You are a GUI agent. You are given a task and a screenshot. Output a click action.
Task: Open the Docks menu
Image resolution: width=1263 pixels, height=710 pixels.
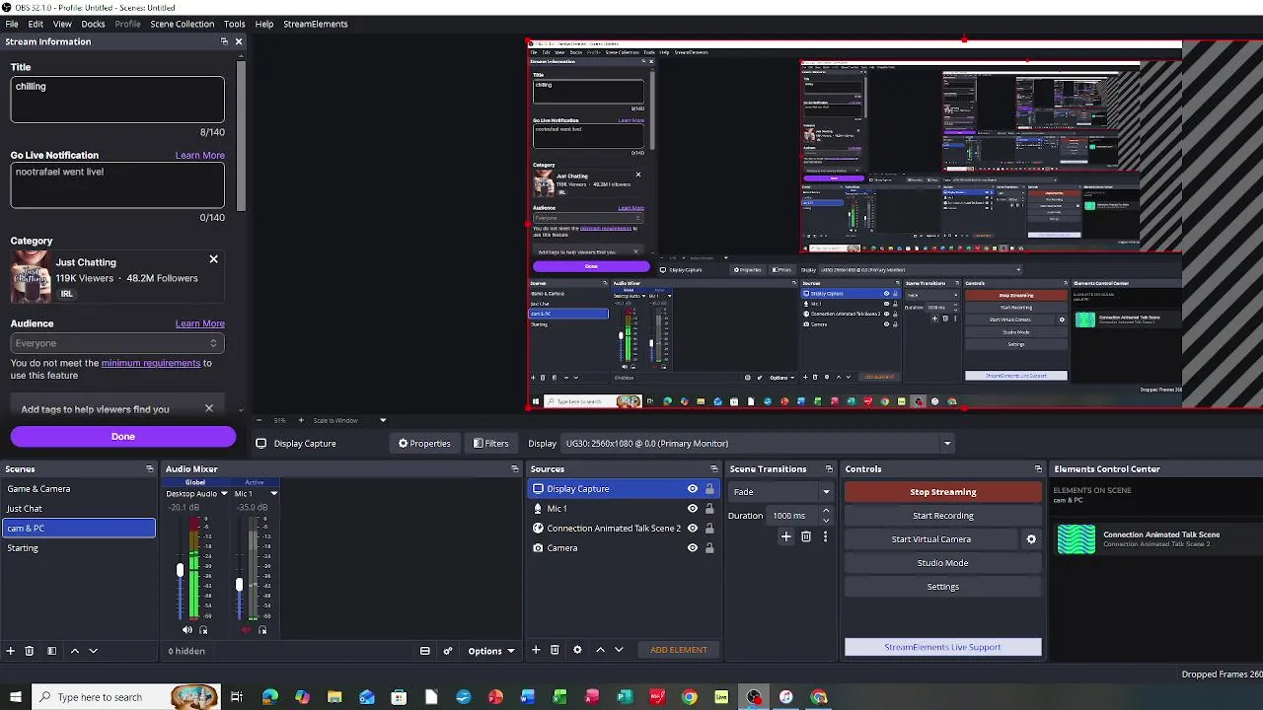93,24
